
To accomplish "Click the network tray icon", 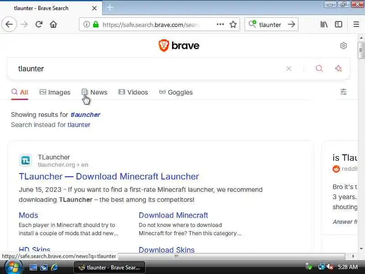I will [x=322, y=267].
